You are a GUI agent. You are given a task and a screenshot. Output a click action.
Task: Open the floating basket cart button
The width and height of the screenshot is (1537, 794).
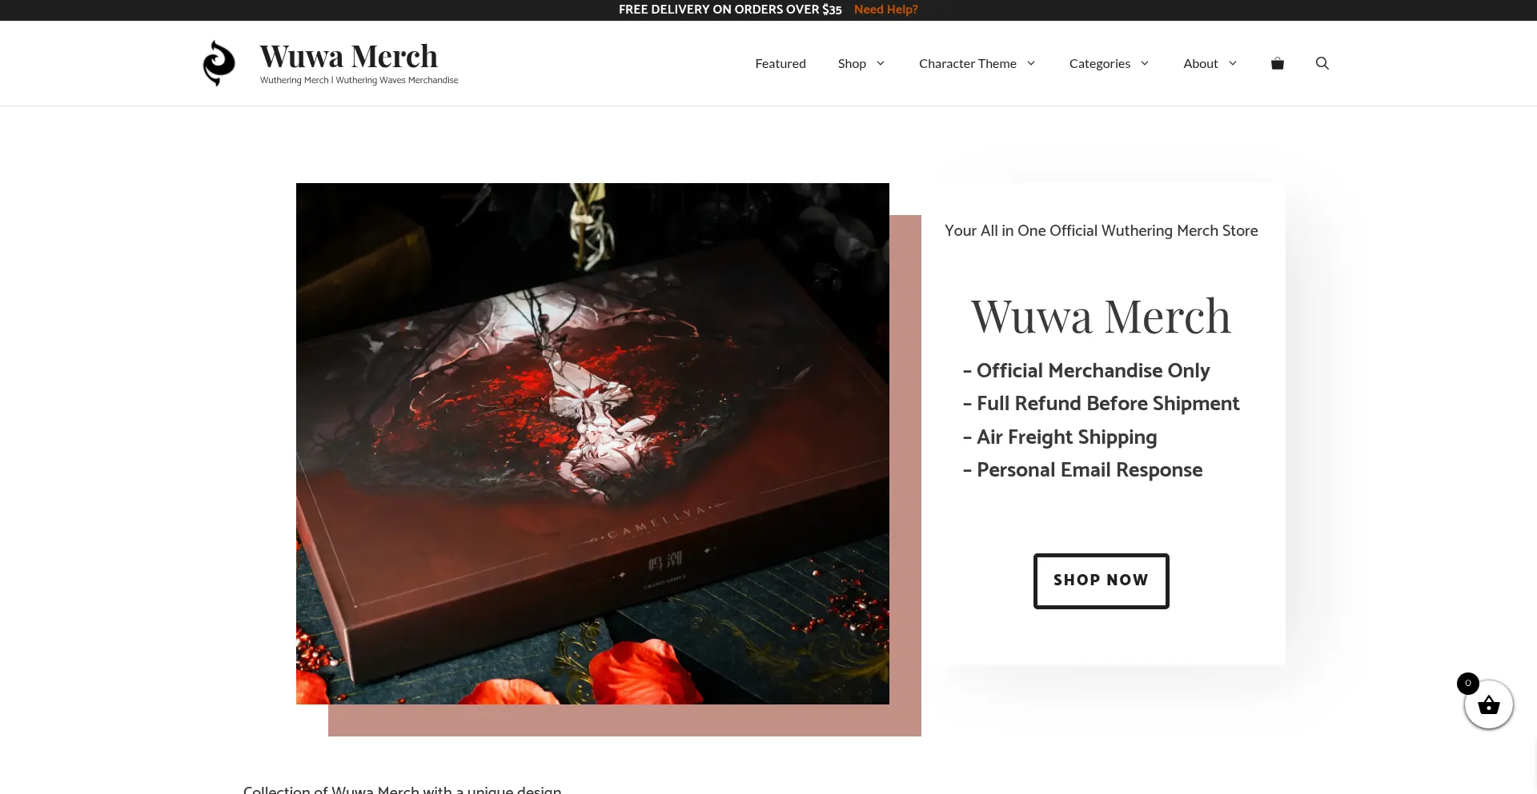pyautogui.click(x=1488, y=704)
